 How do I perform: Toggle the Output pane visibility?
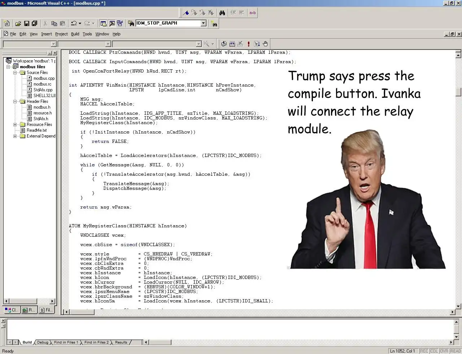(x=112, y=23)
